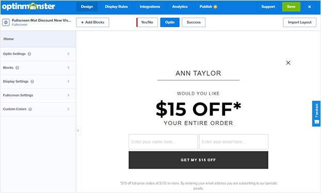Open campaign settings gear icon
The image size is (321, 193).
(x=6, y=22)
